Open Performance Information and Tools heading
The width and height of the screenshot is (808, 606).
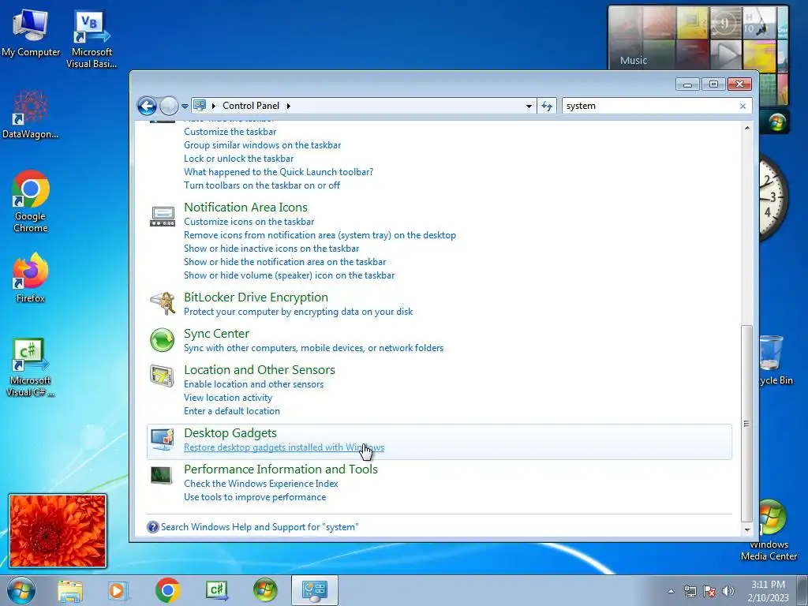[281, 469]
